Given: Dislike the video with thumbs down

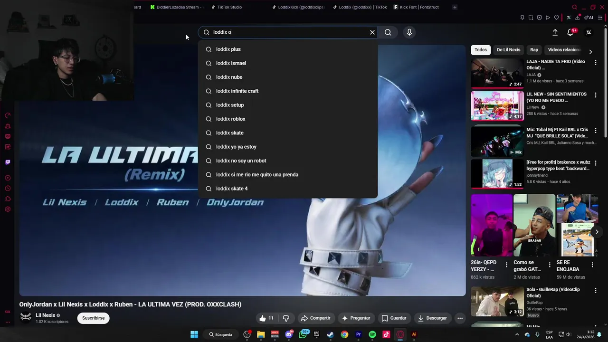Looking at the screenshot, I should (x=286, y=318).
